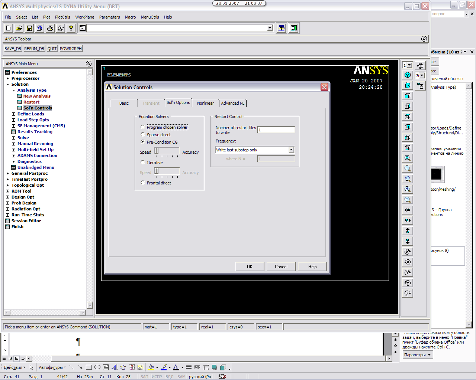Open the MenuCtrls menu
The image size is (476, 380).
pyautogui.click(x=150, y=17)
